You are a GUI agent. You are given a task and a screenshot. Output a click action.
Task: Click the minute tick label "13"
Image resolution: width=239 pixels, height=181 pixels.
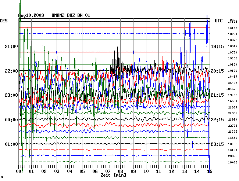click(184, 171)
